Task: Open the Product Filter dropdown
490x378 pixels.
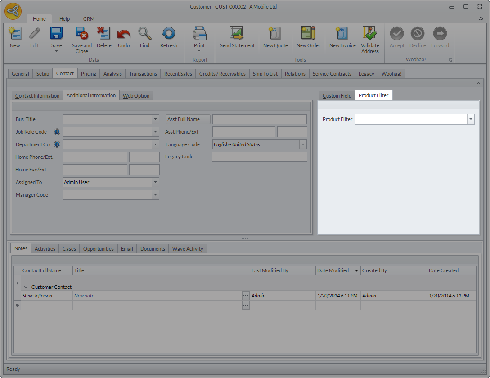Action: (x=471, y=119)
